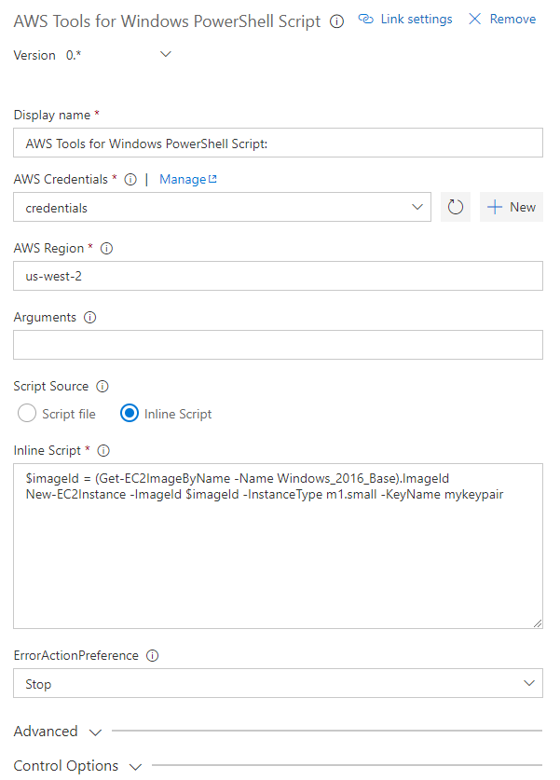This screenshot has width=560, height=780.
Task: Click the Link settings chain icon
Action: (366, 19)
